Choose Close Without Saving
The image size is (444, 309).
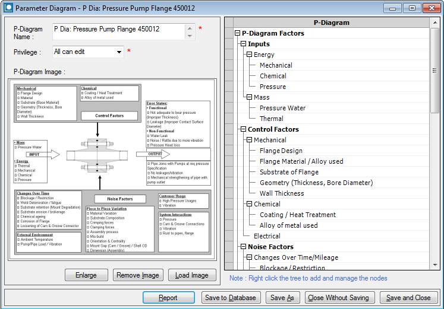[x=338, y=298]
